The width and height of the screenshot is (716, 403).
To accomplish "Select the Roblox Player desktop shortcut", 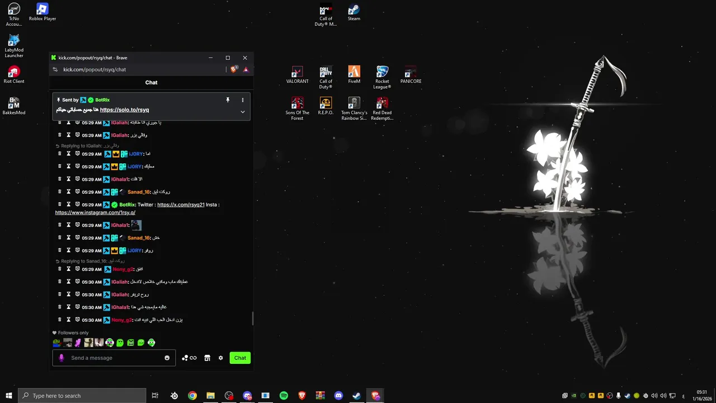I will pyautogui.click(x=43, y=12).
